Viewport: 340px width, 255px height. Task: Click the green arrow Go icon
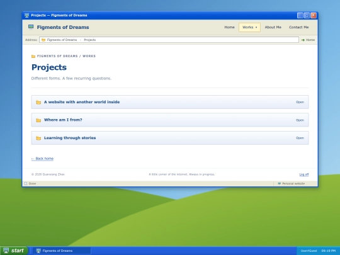click(303, 40)
